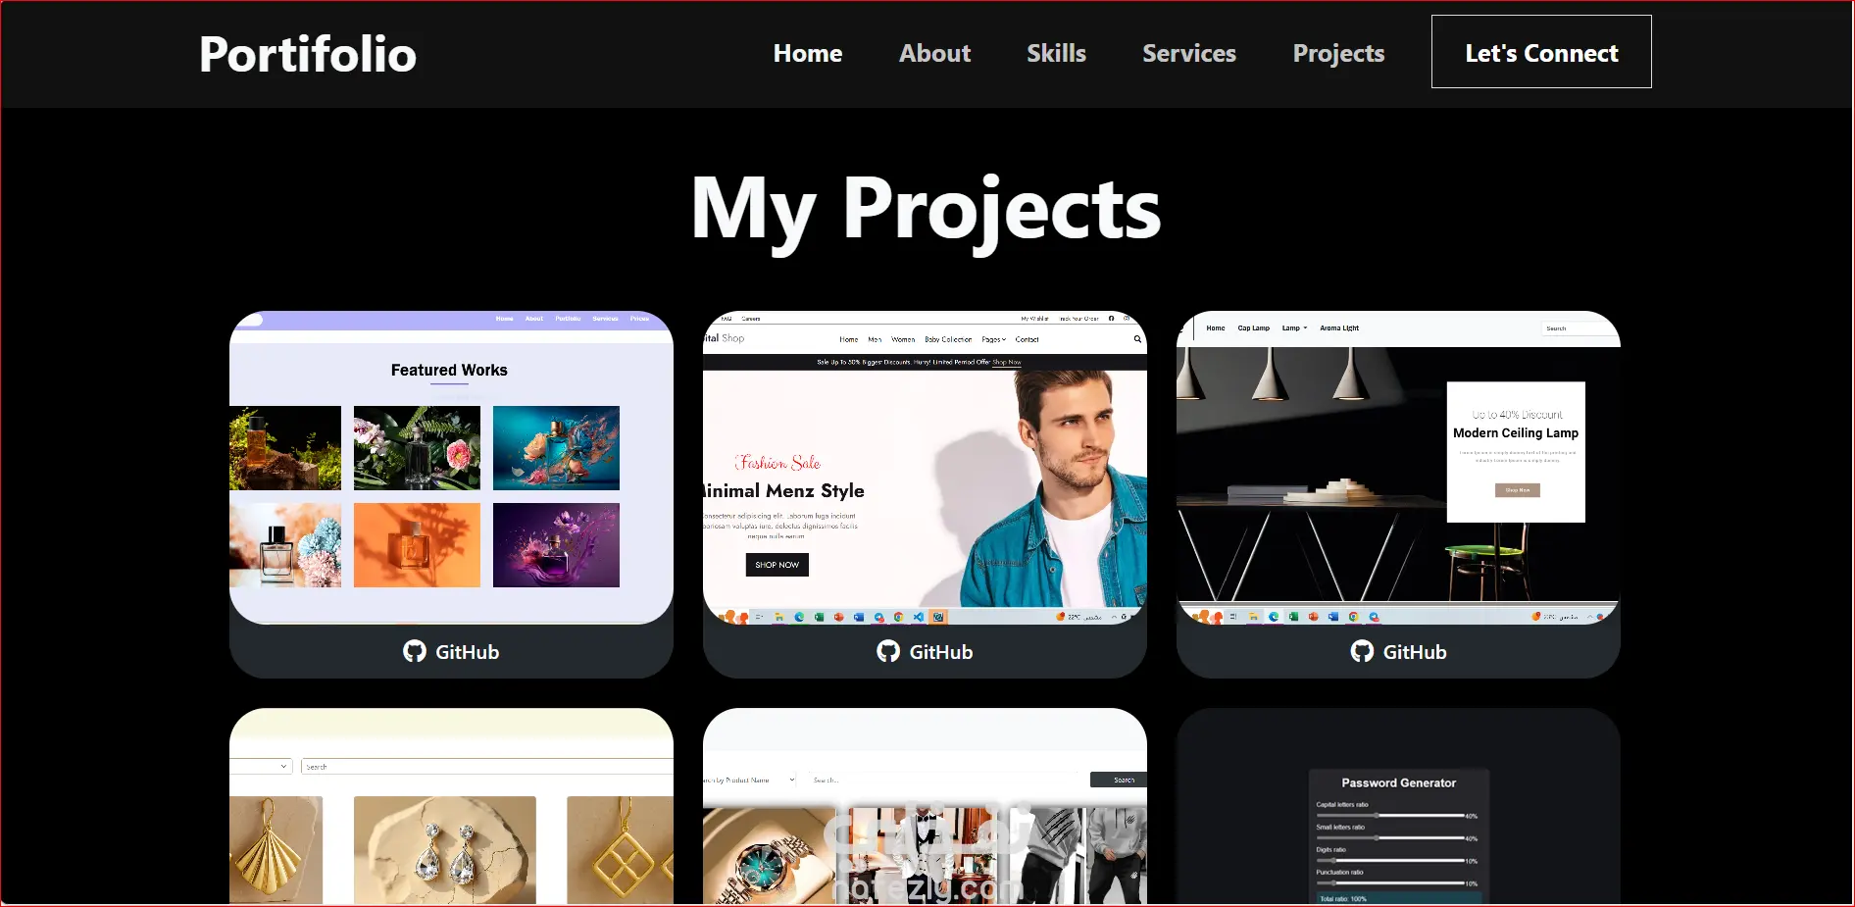The image size is (1855, 907).
Task: Open GitHub icon under ceiling lamp project
Action: pyautogui.click(x=1362, y=651)
